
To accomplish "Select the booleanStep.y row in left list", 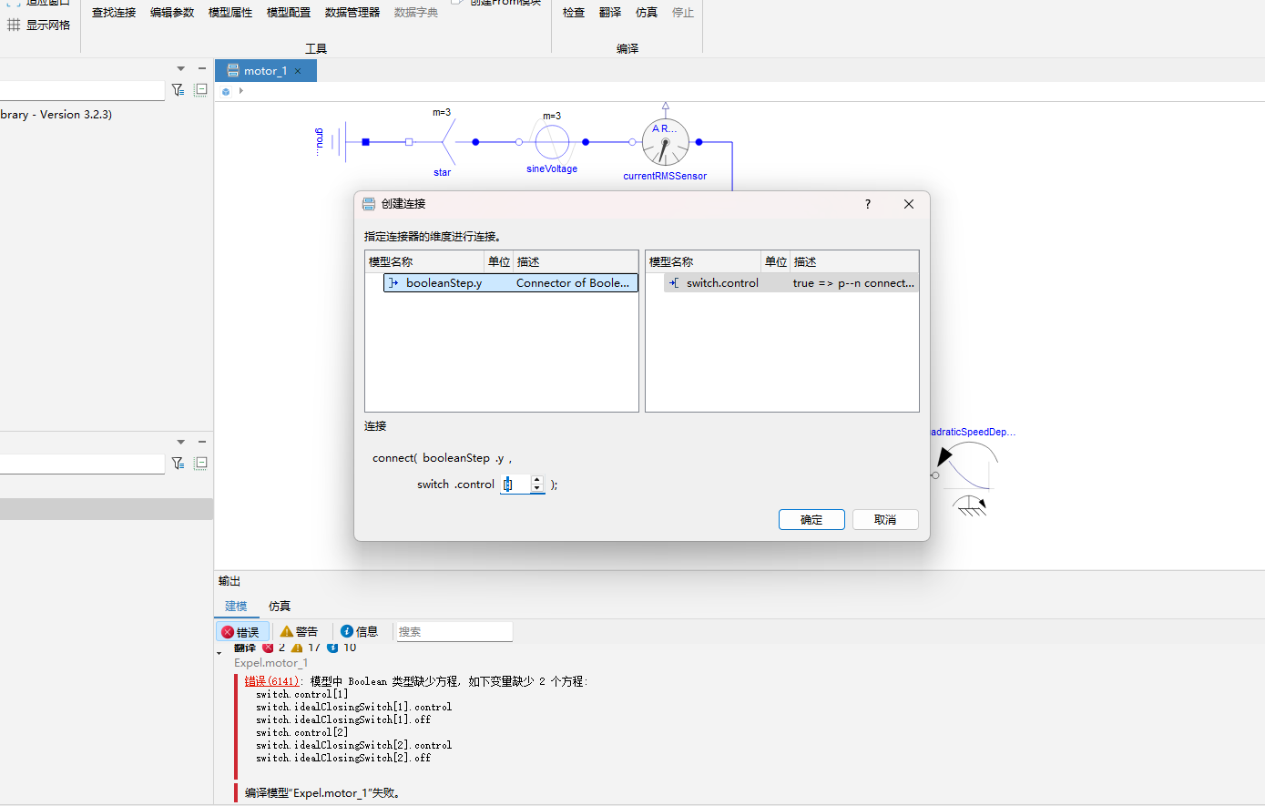I will (511, 283).
